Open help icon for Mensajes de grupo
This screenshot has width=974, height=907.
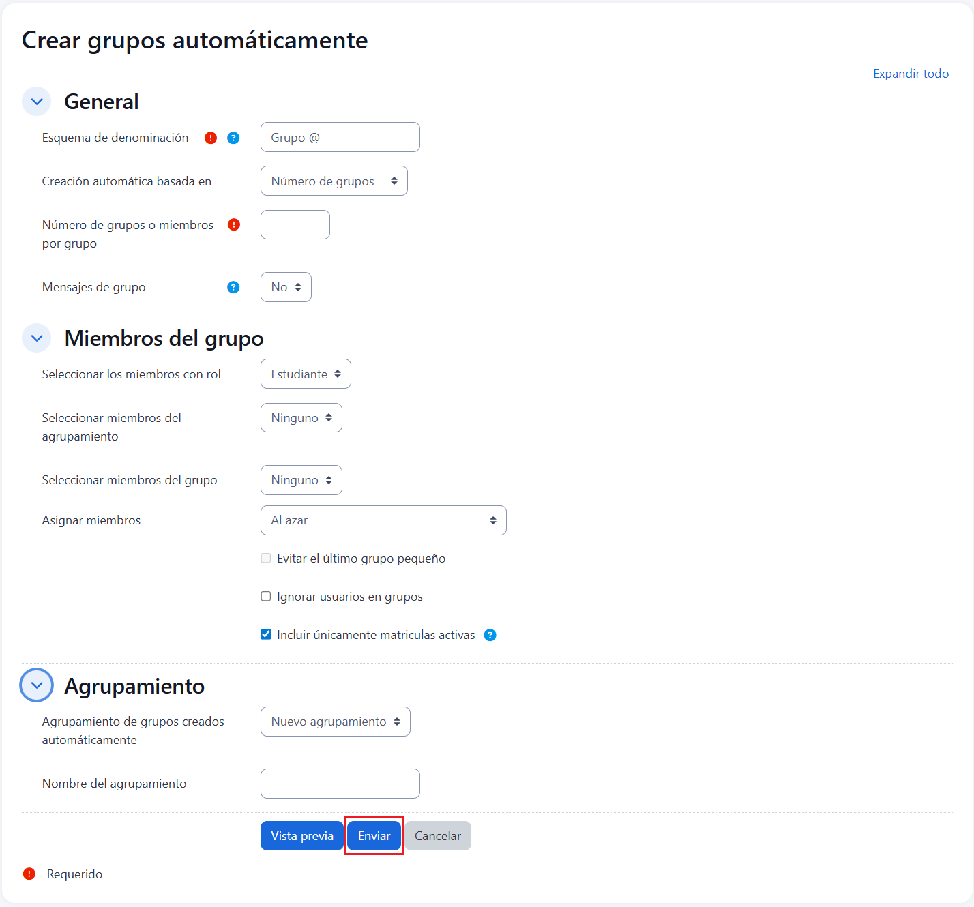coord(233,287)
